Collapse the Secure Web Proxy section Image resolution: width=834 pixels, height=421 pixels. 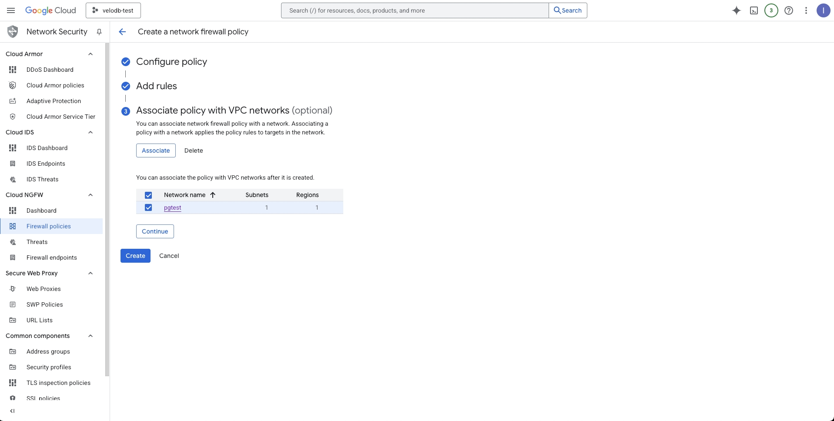pyautogui.click(x=90, y=273)
